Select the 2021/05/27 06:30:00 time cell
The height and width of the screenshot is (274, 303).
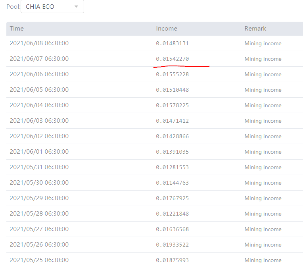[x=39, y=229]
